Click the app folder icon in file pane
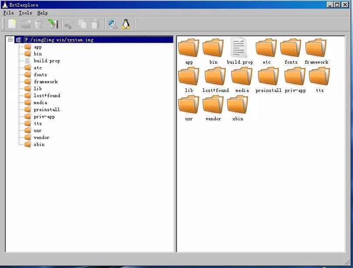 tap(189, 47)
